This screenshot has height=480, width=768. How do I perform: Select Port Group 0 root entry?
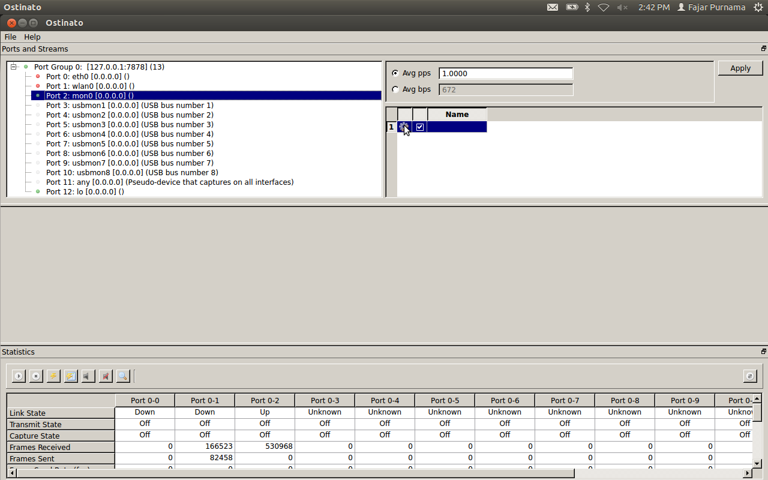[x=99, y=67]
